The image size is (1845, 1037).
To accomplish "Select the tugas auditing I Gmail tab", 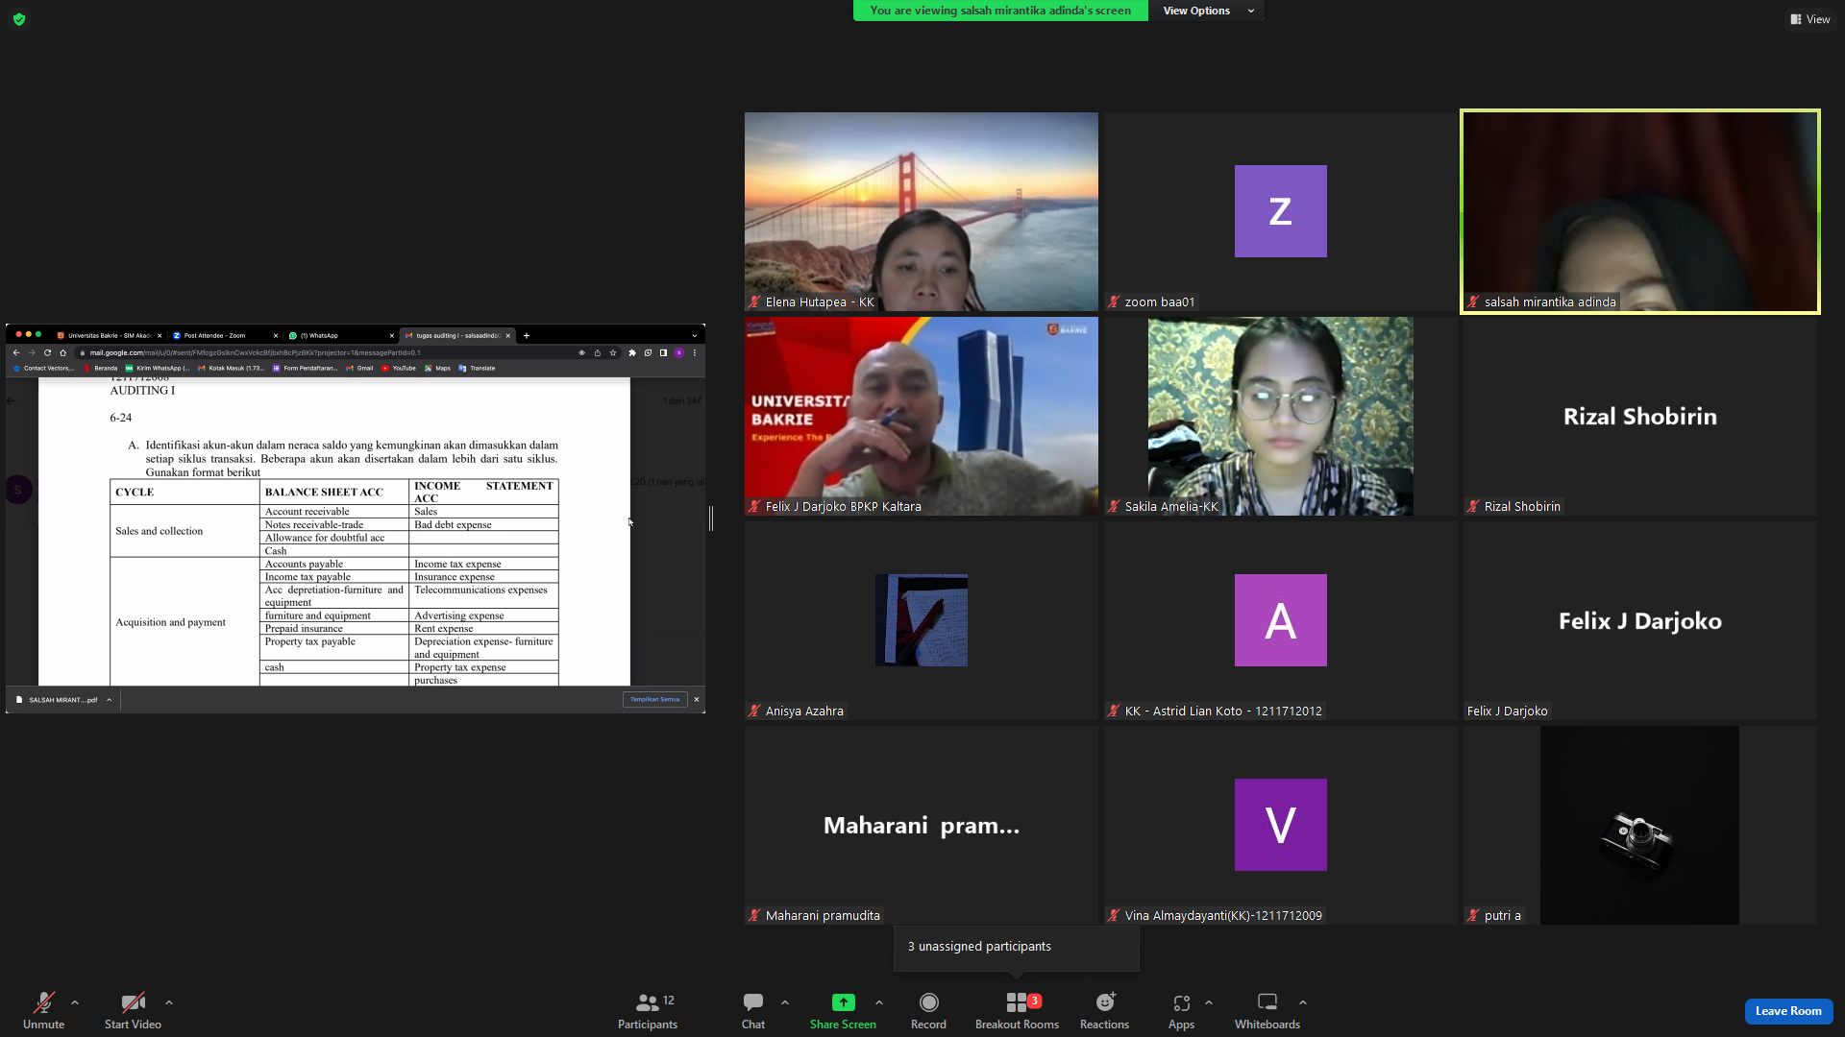I will pos(456,336).
